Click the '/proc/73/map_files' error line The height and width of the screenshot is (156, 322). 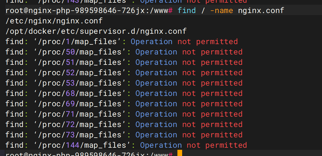pos(124,135)
